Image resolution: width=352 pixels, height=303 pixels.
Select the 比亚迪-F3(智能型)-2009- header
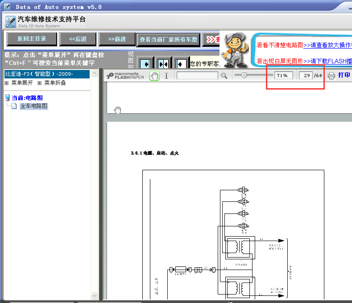pyautogui.click(x=47, y=74)
